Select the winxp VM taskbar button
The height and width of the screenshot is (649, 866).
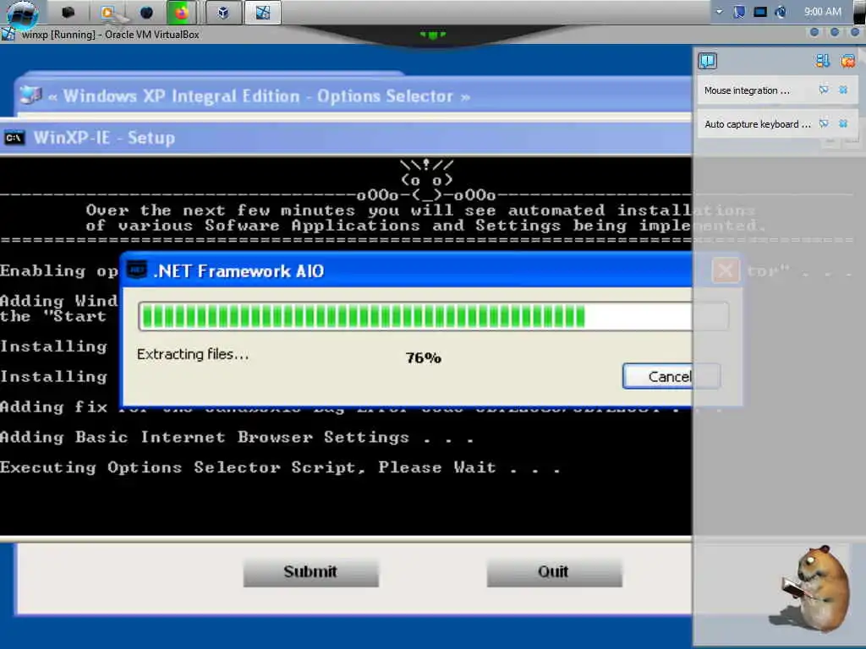[262, 12]
